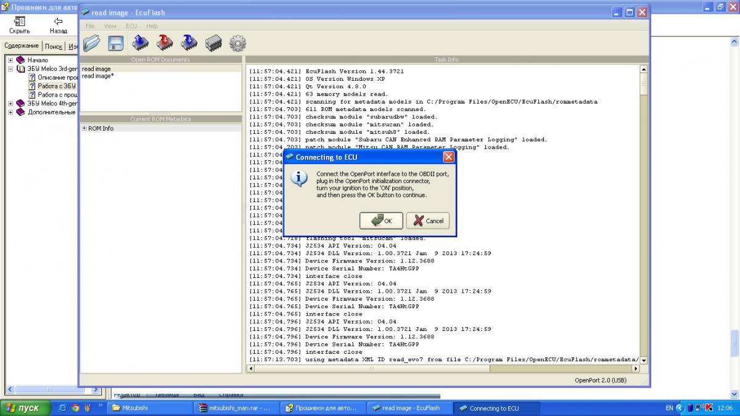The width and height of the screenshot is (740, 416).
Task: Click the Read from ECU chip icon
Action: 140,43
